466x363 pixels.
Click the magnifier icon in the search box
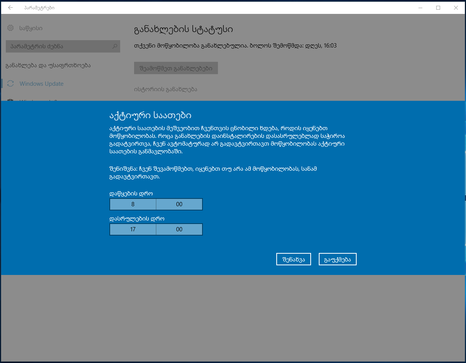tap(114, 46)
